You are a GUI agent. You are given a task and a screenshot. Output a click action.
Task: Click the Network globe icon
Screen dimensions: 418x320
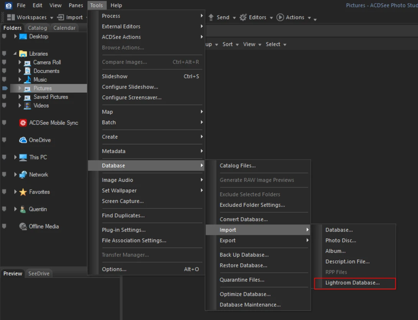(23, 175)
